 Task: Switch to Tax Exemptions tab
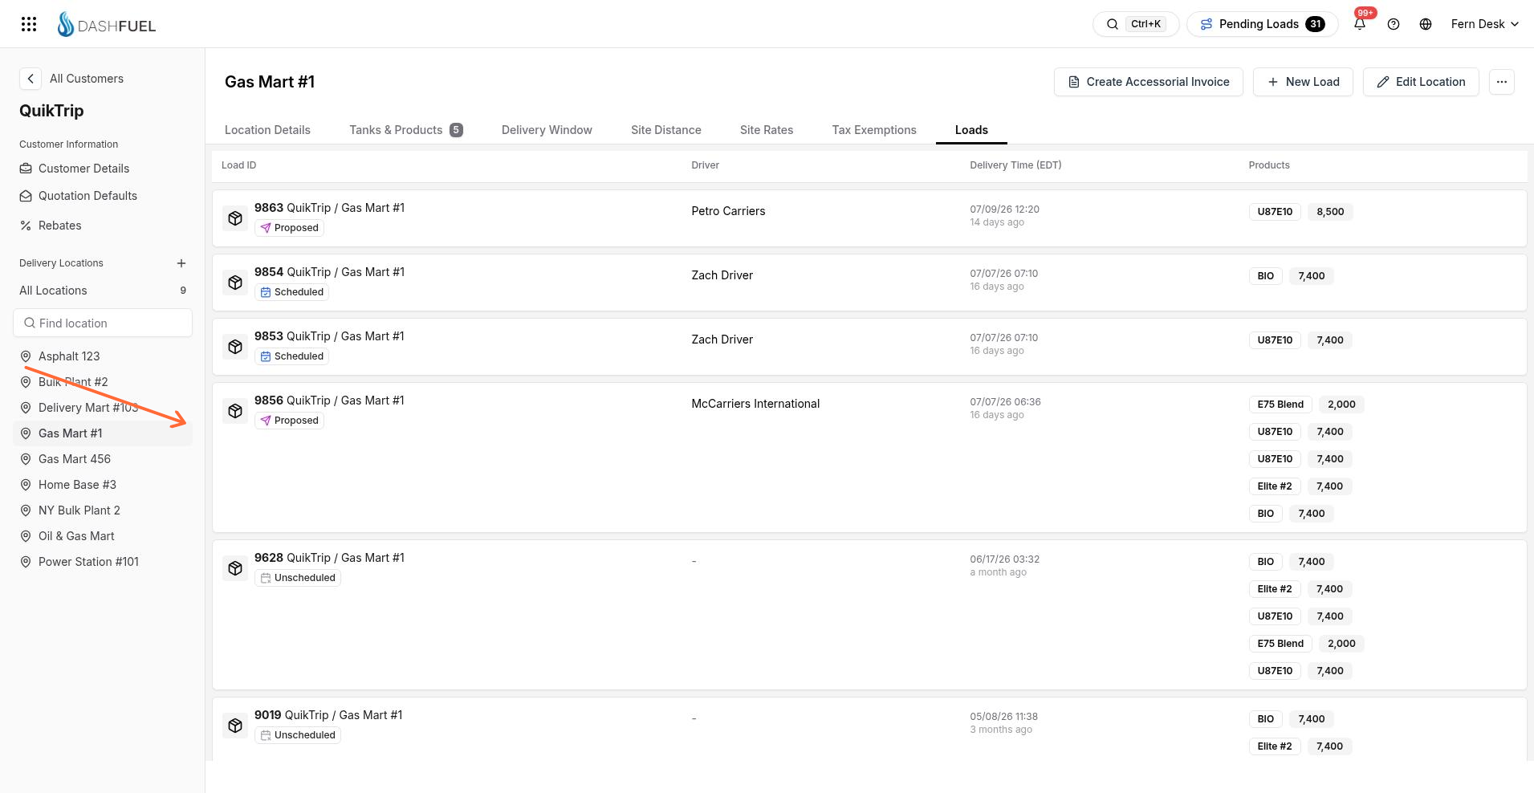click(x=874, y=130)
